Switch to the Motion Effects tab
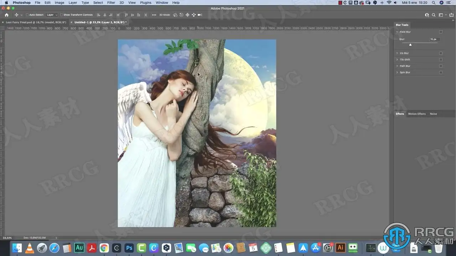 click(x=416, y=114)
